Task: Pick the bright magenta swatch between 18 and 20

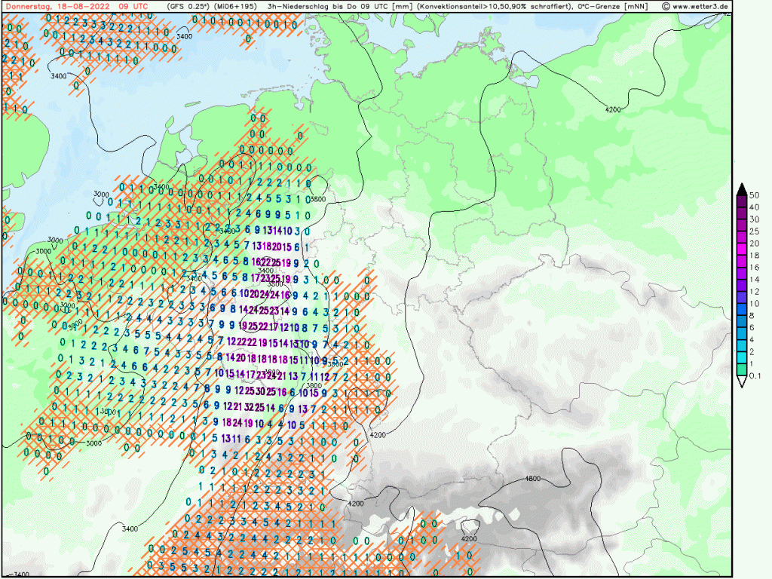Action: click(742, 250)
